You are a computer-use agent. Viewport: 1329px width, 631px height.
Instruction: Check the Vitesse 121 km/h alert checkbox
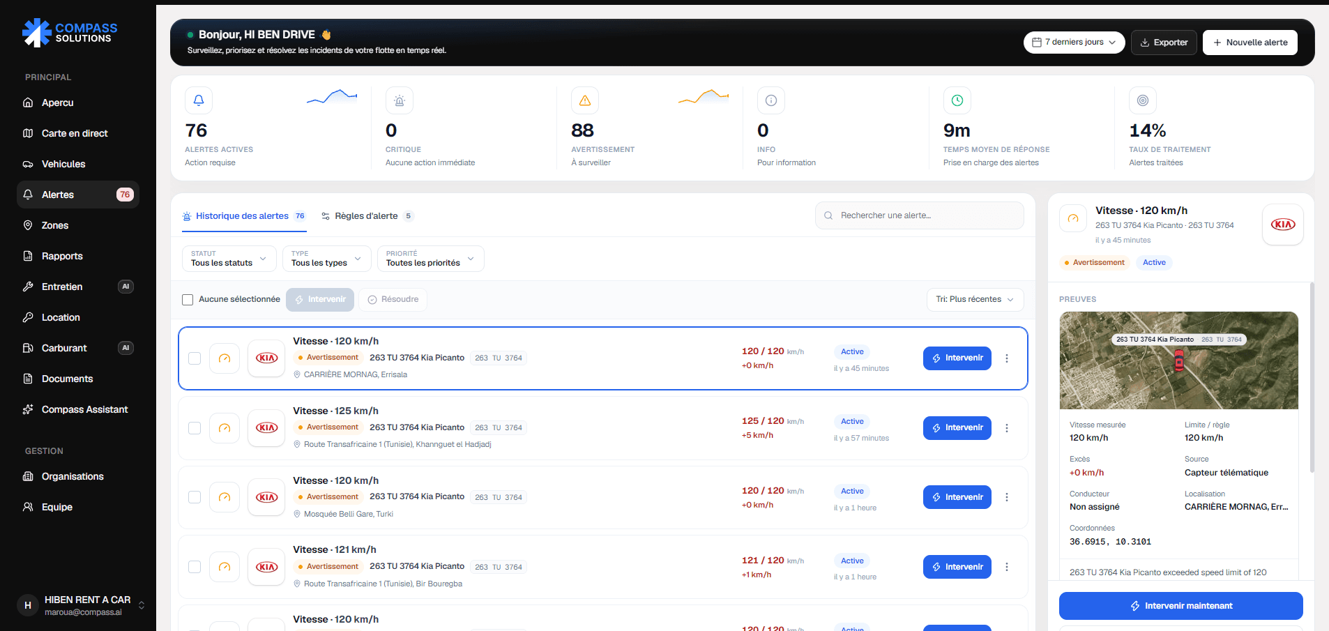tap(195, 567)
